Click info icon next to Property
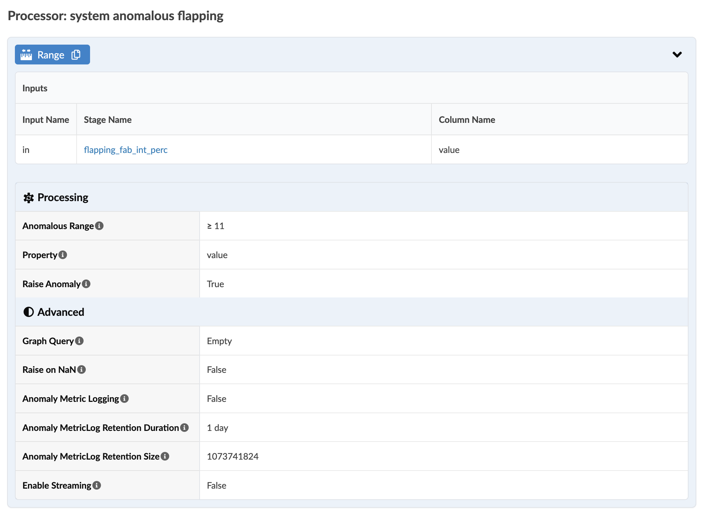 click(x=63, y=255)
